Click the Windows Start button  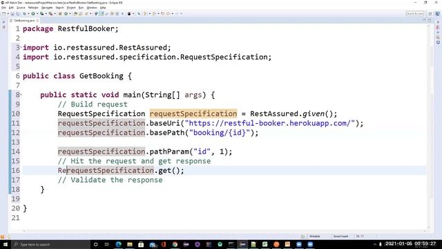[x=5, y=244]
